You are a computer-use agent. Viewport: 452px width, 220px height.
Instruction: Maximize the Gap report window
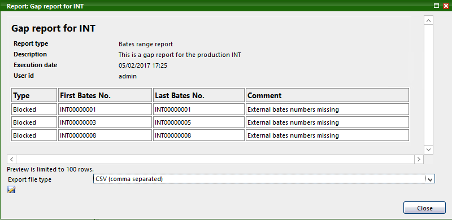point(437,6)
